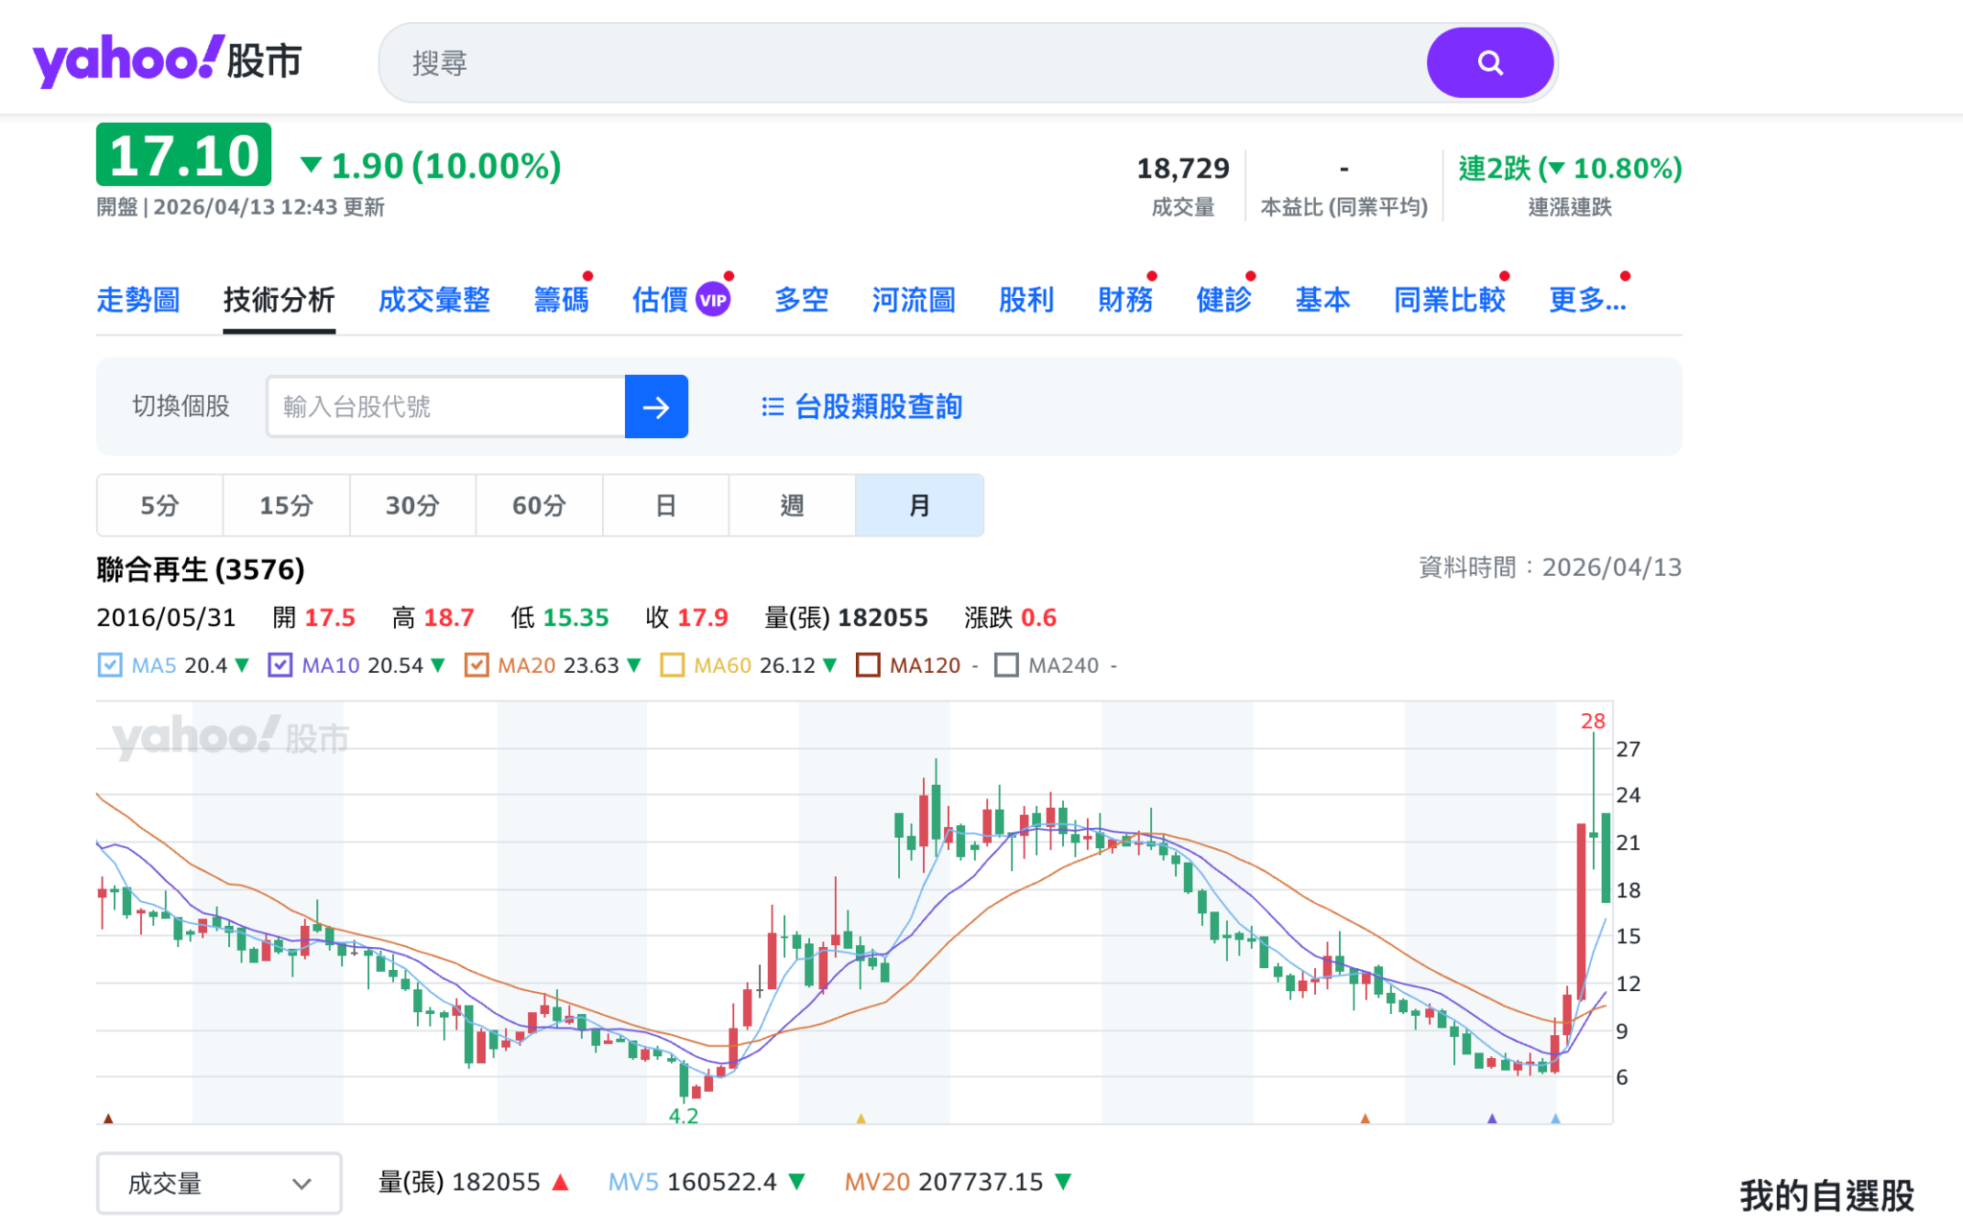Open the 更多... menu

(1586, 300)
